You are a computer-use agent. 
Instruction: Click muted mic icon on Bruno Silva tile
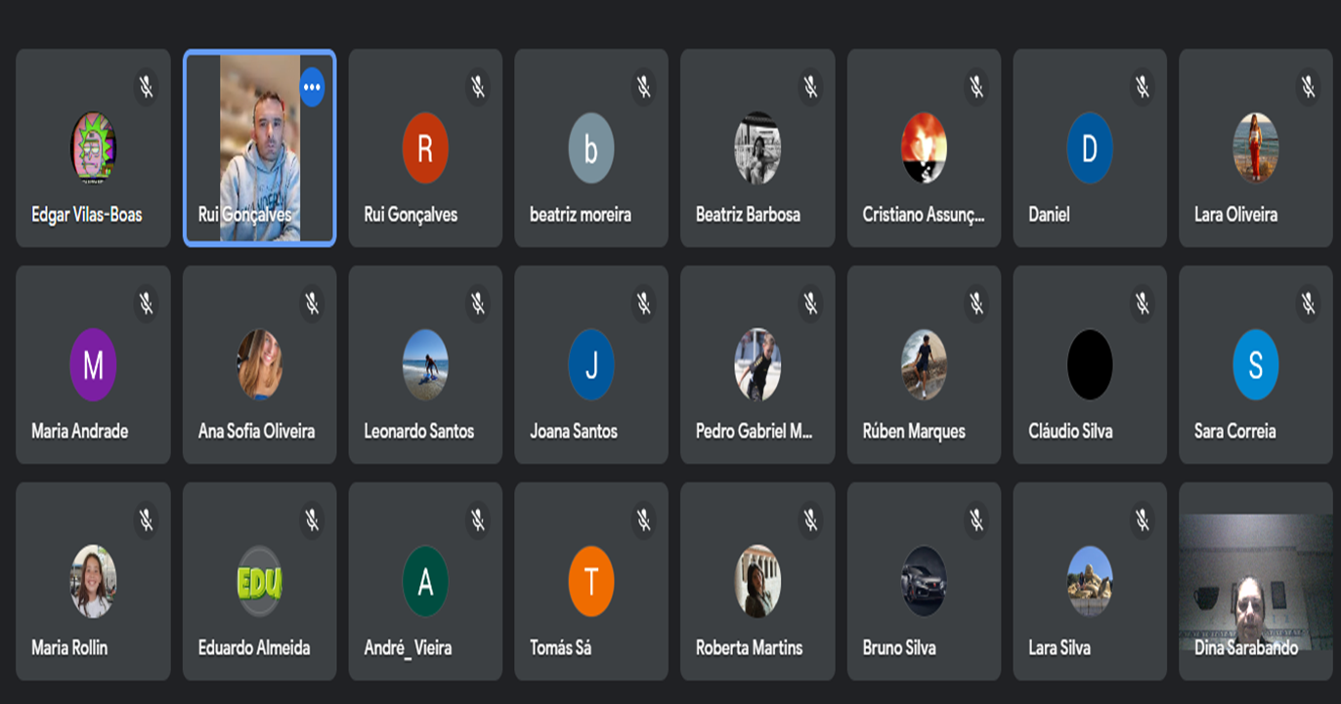(976, 520)
